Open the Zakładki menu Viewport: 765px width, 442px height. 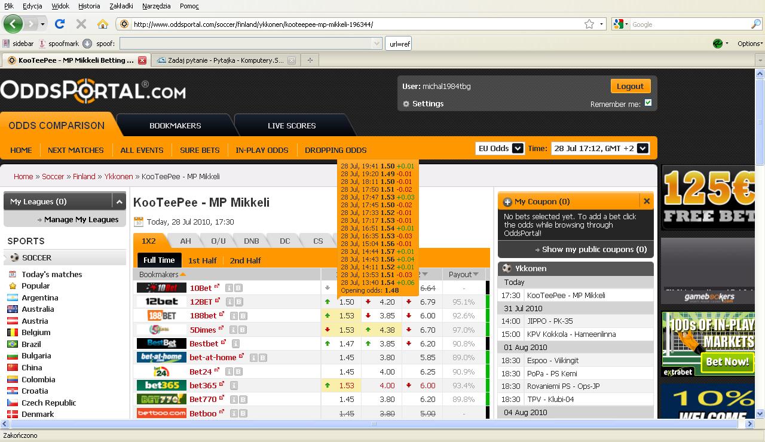pyautogui.click(x=122, y=6)
